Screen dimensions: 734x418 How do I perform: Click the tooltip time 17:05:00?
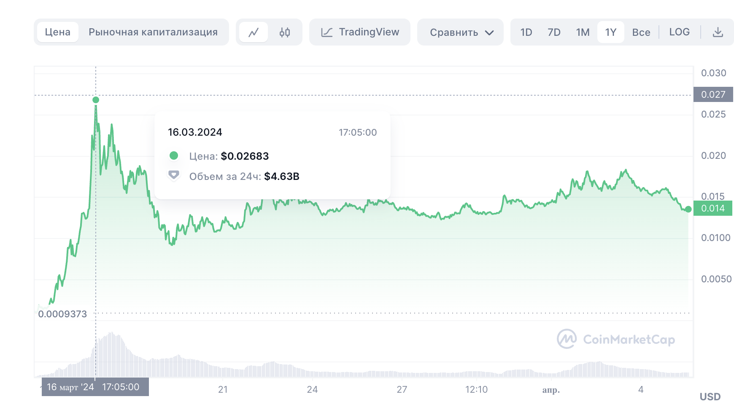(x=358, y=132)
